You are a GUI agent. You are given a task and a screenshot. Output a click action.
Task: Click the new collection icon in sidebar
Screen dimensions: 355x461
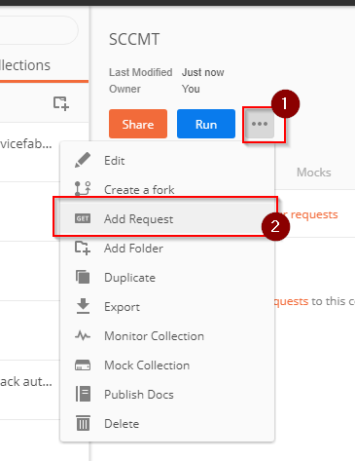[61, 103]
